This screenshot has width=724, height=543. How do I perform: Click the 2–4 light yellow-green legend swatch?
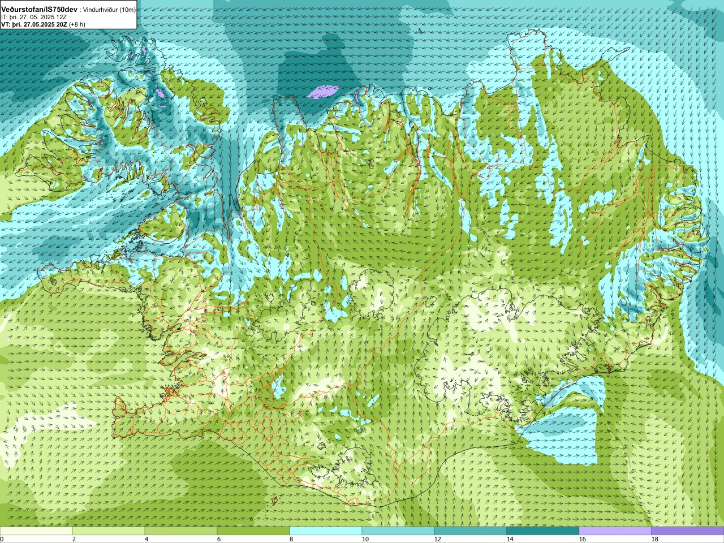pyautogui.click(x=109, y=531)
